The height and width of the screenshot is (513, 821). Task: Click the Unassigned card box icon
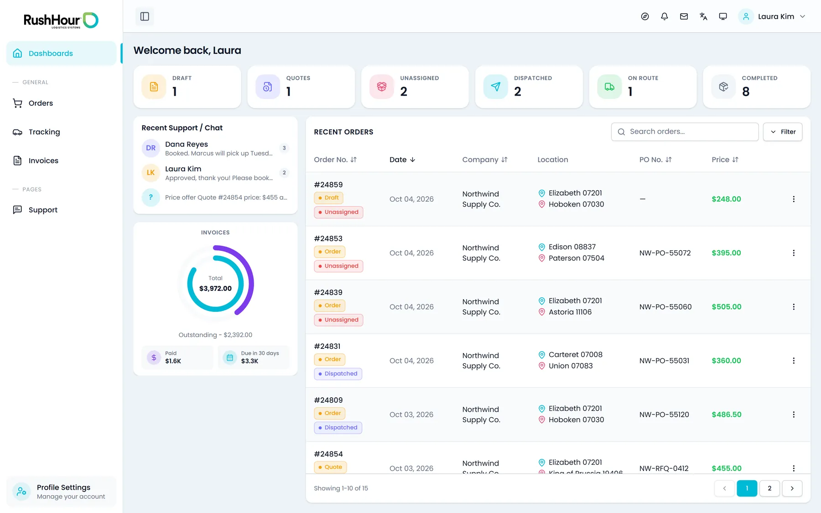[x=382, y=87]
